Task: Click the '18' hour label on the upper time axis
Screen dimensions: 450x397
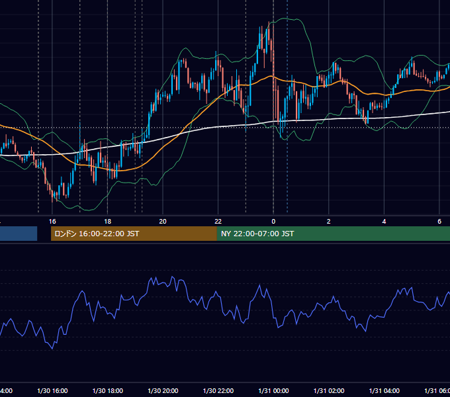Action: pyautogui.click(x=107, y=222)
